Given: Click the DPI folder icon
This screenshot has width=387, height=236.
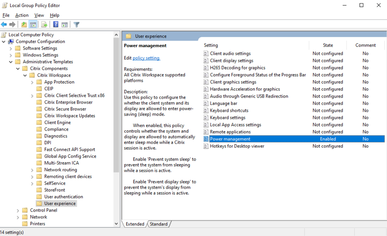Looking at the screenshot, I should [39, 143].
